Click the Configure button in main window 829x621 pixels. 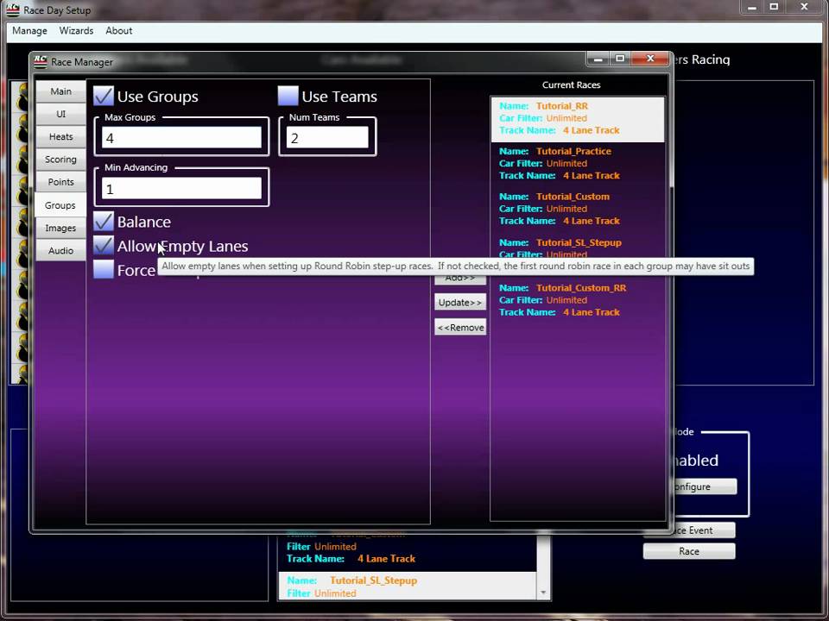click(705, 486)
